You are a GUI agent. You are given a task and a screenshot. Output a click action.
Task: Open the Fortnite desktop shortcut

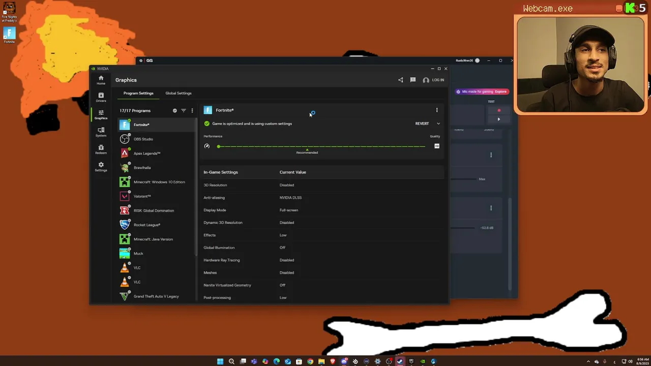(9, 35)
